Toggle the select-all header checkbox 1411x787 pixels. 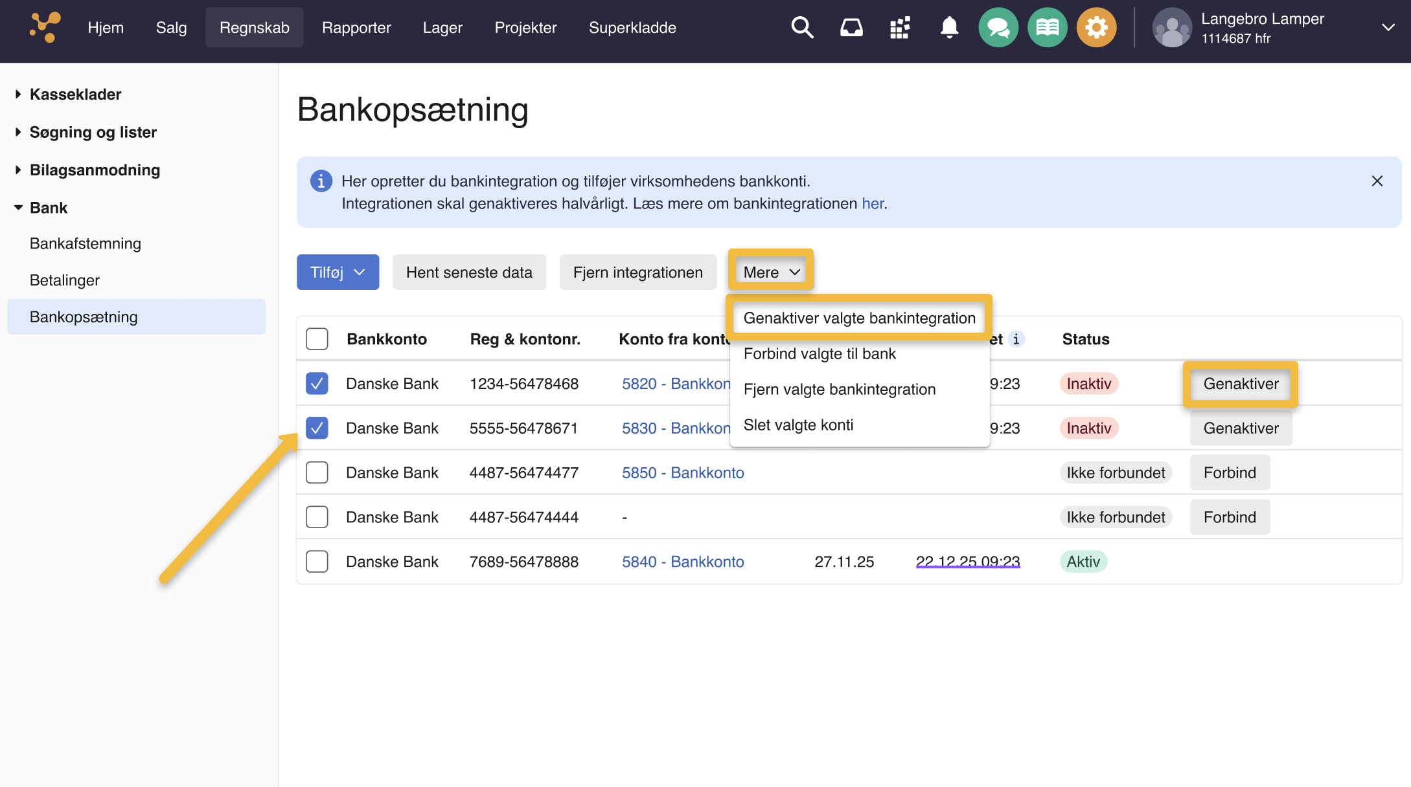coord(317,339)
